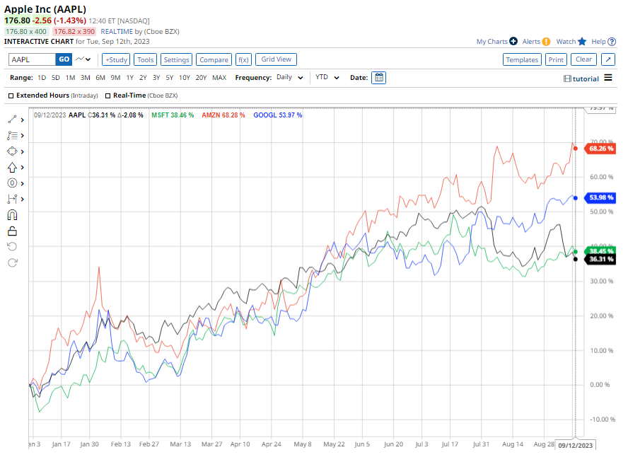Open the annotation list tool
This screenshot has width=628, height=457.
(x=12, y=135)
